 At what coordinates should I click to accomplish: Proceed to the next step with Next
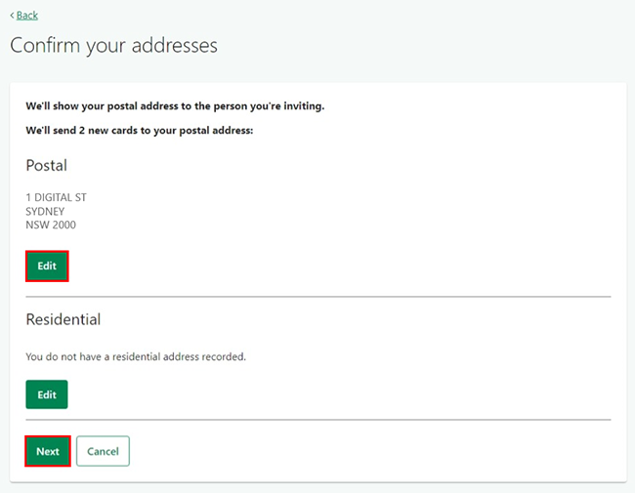point(48,451)
